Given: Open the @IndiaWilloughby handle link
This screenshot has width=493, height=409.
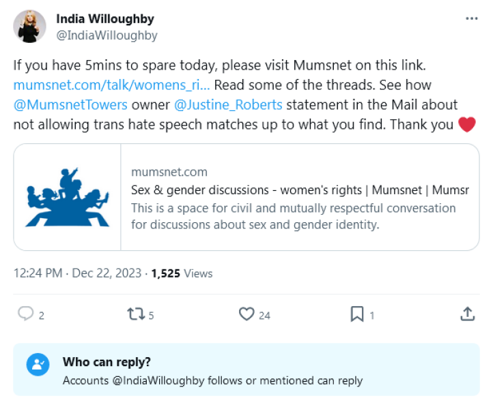Looking at the screenshot, I should click(107, 35).
